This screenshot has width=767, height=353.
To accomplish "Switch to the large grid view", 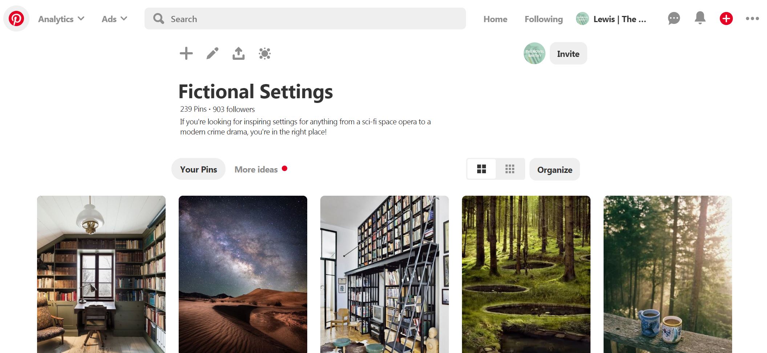I will (x=482, y=169).
